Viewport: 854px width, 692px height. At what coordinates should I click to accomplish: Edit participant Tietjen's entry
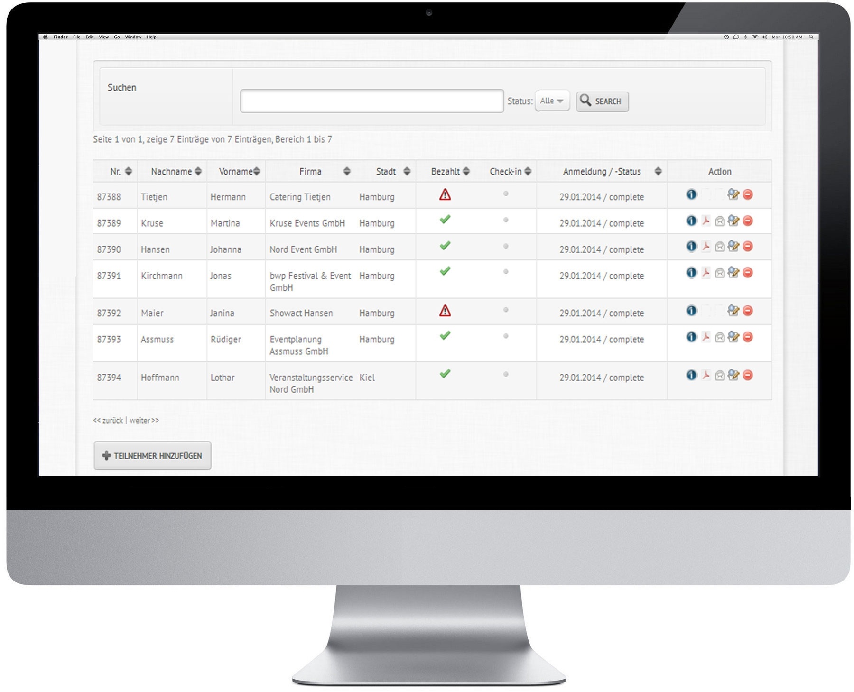pyautogui.click(x=733, y=194)
